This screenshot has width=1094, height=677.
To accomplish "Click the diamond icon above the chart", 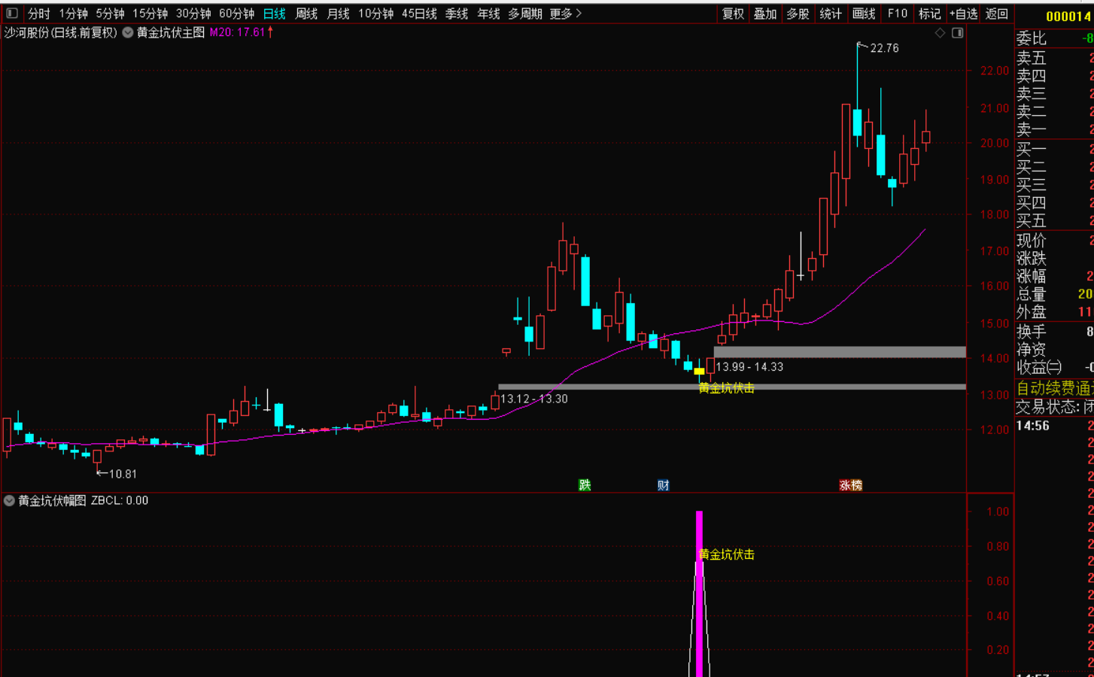I will (940, 33).
